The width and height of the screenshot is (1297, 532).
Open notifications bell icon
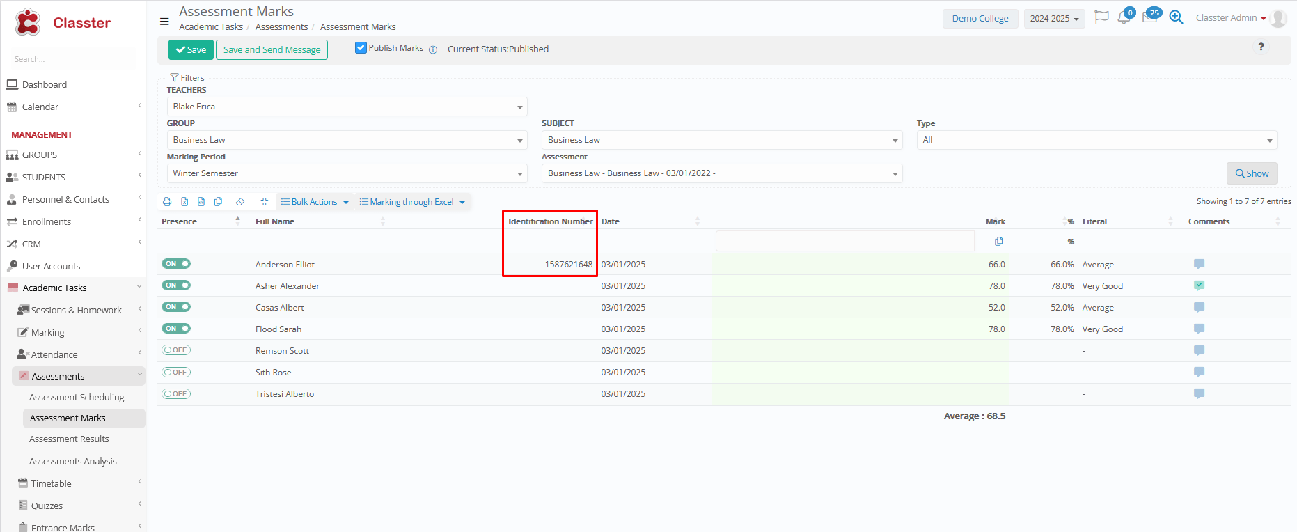[1124, 18]
